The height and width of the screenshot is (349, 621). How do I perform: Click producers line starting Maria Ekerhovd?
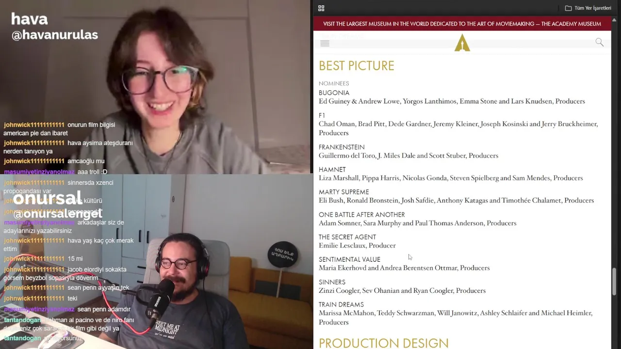(x=404, y=268)
